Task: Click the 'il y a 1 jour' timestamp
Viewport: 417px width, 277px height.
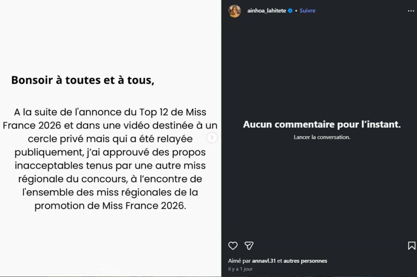Action: click(240, 269)
